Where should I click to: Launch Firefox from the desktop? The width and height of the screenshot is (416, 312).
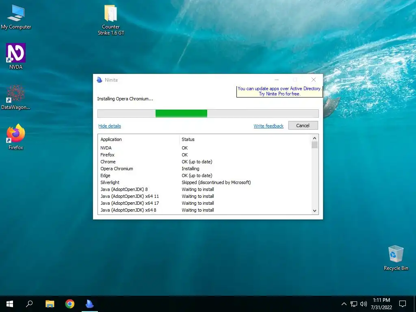pos(16,137)
